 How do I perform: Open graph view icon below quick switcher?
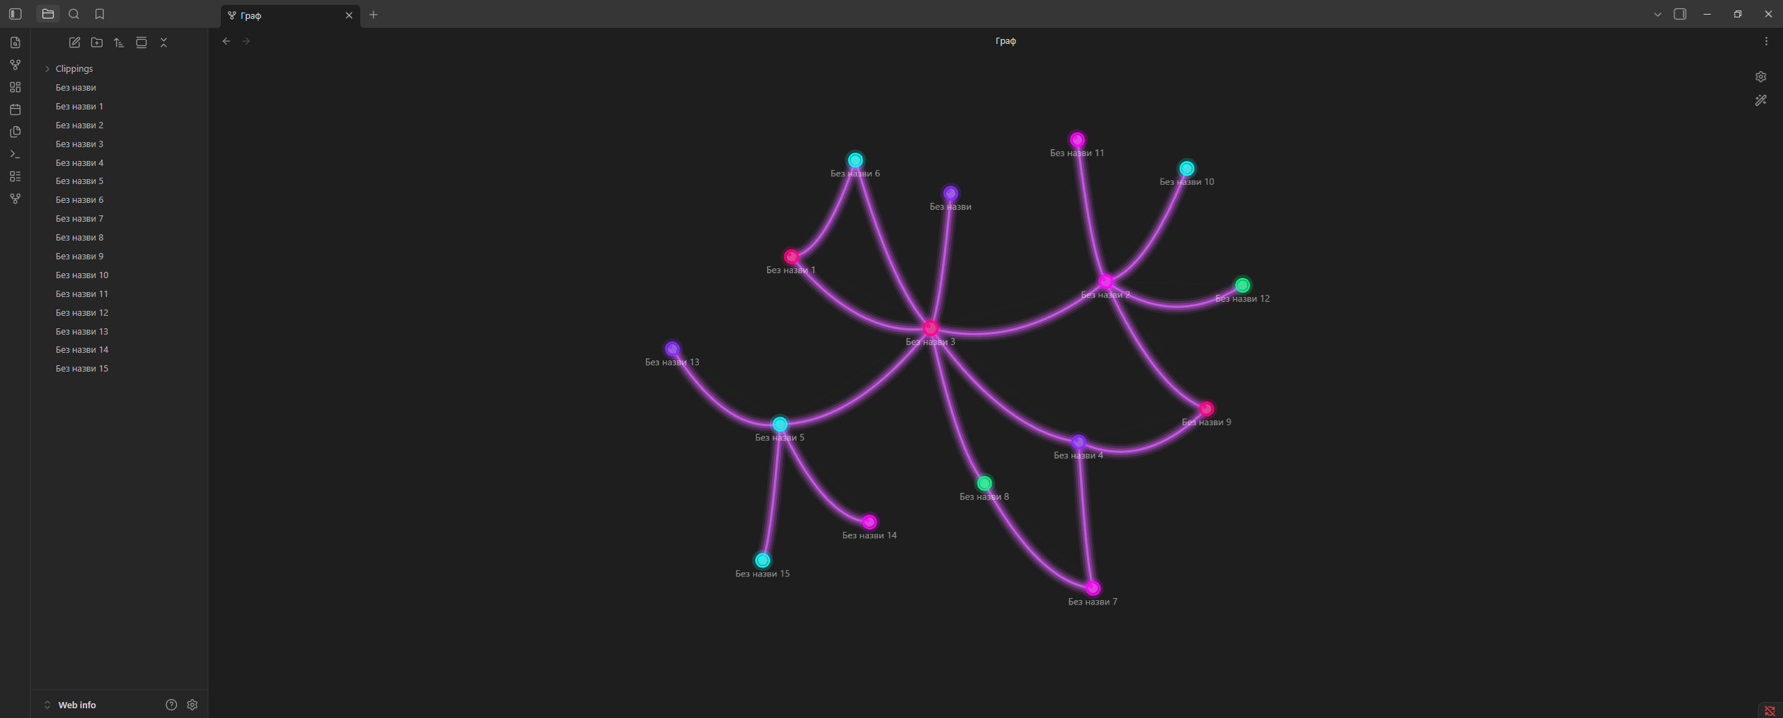(15, 65)
